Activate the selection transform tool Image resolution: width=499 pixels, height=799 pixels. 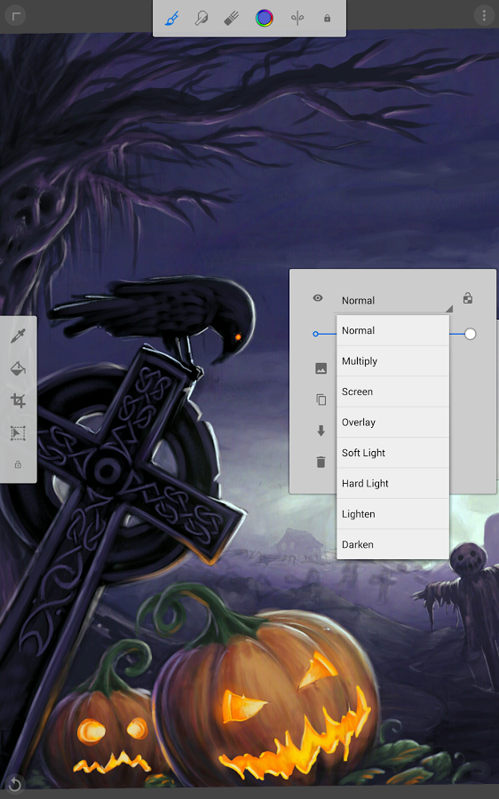coord(18,433)
